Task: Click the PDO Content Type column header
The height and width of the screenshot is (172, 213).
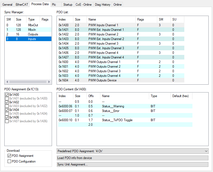Action: click(160, 96)
